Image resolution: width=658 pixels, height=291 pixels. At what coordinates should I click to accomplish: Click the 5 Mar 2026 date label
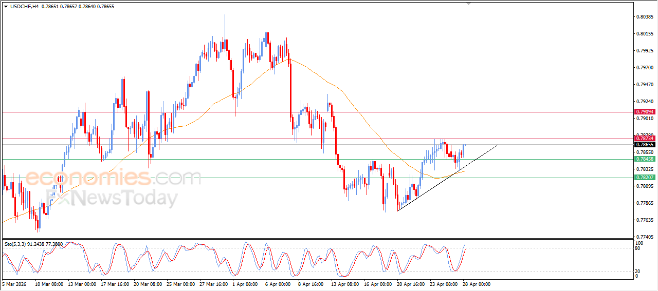(x=14, y=283)
